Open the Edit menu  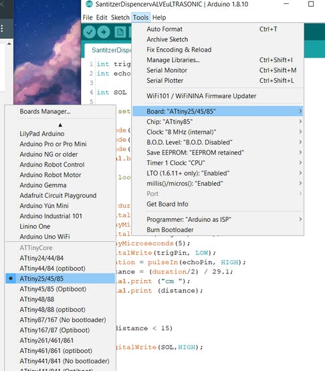pyautogui.click(x=102, y=17)
